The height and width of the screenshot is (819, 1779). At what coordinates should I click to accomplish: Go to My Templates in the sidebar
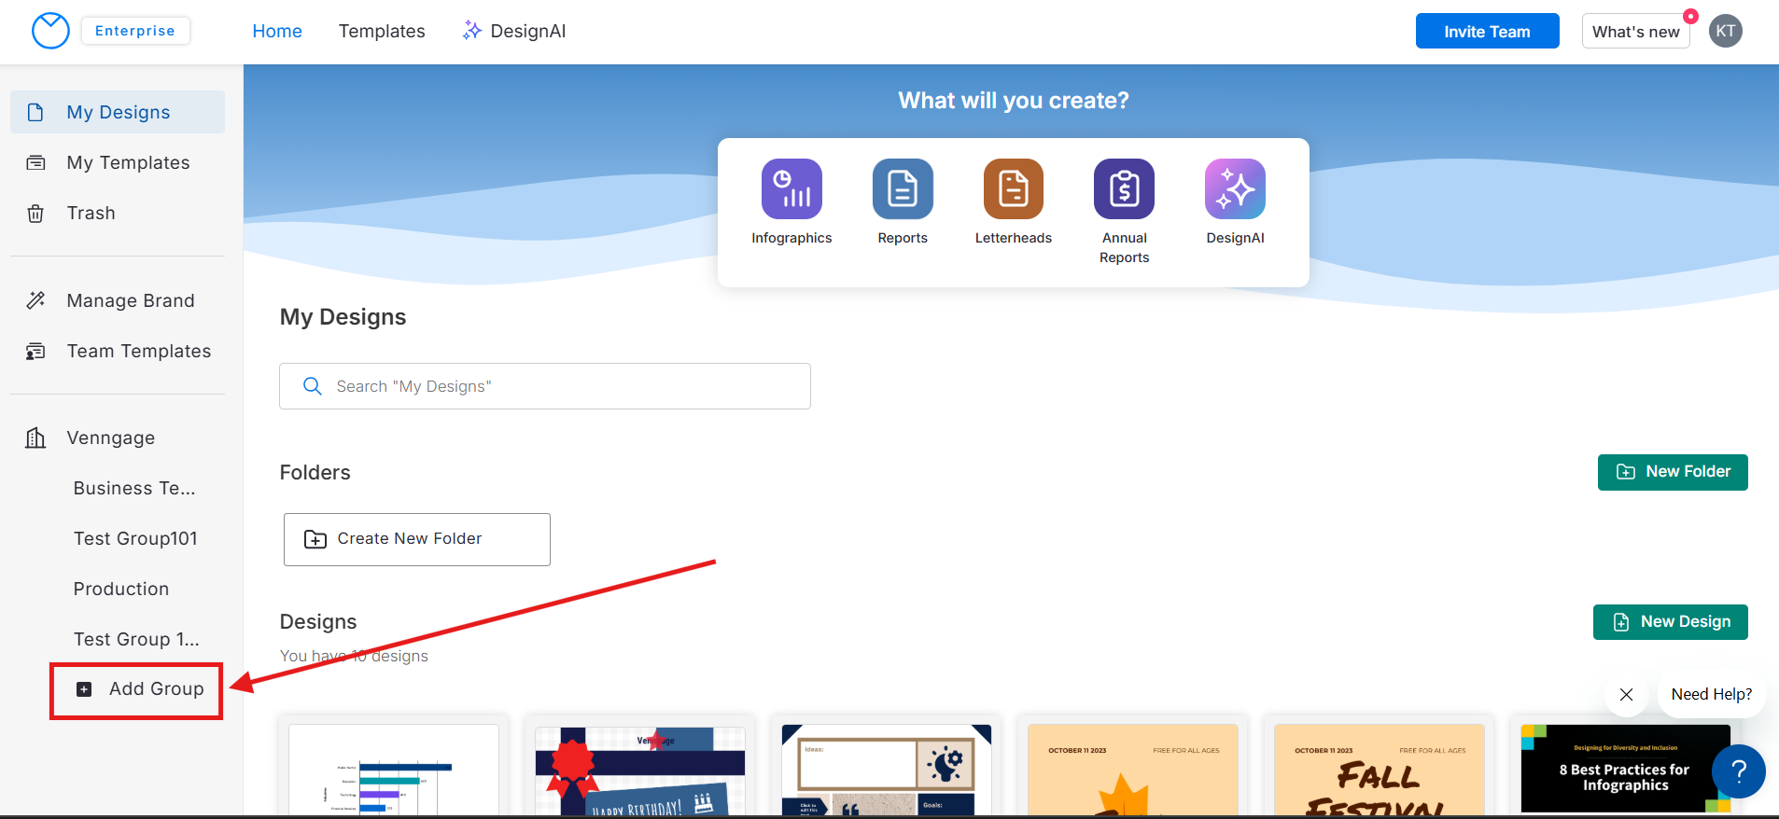[x=128, y=163]
